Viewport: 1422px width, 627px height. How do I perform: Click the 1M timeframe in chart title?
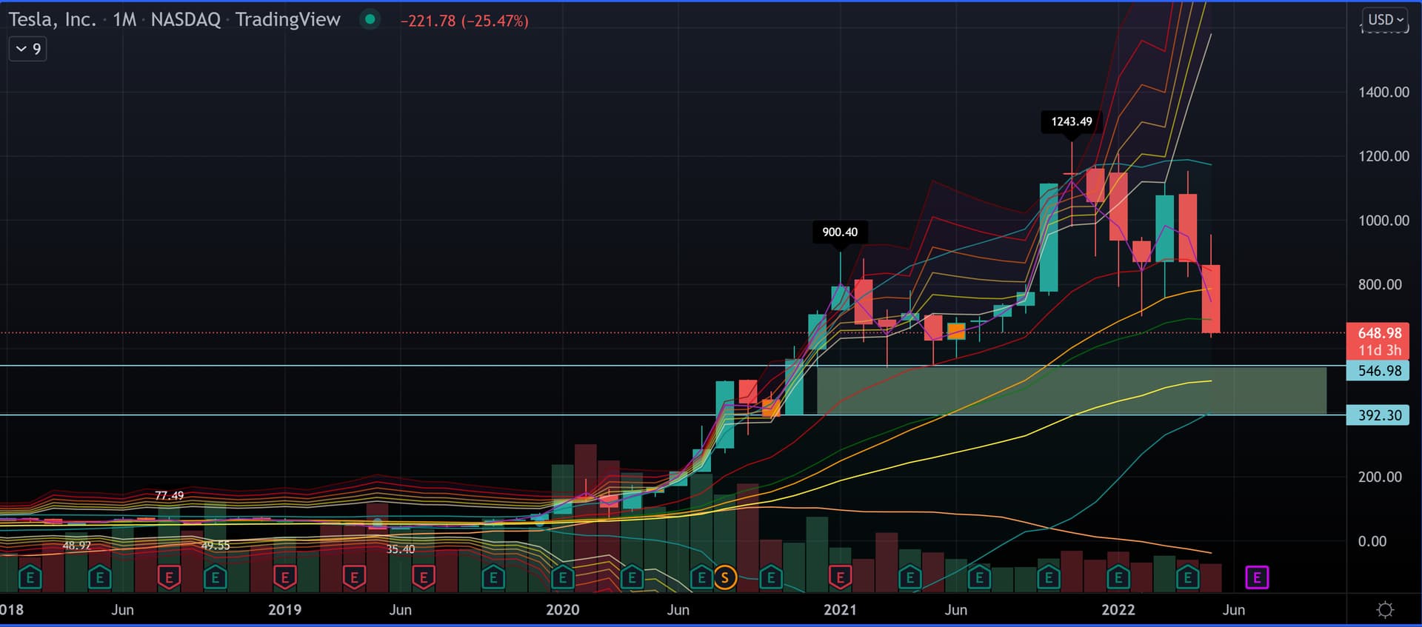pos(124,20)
